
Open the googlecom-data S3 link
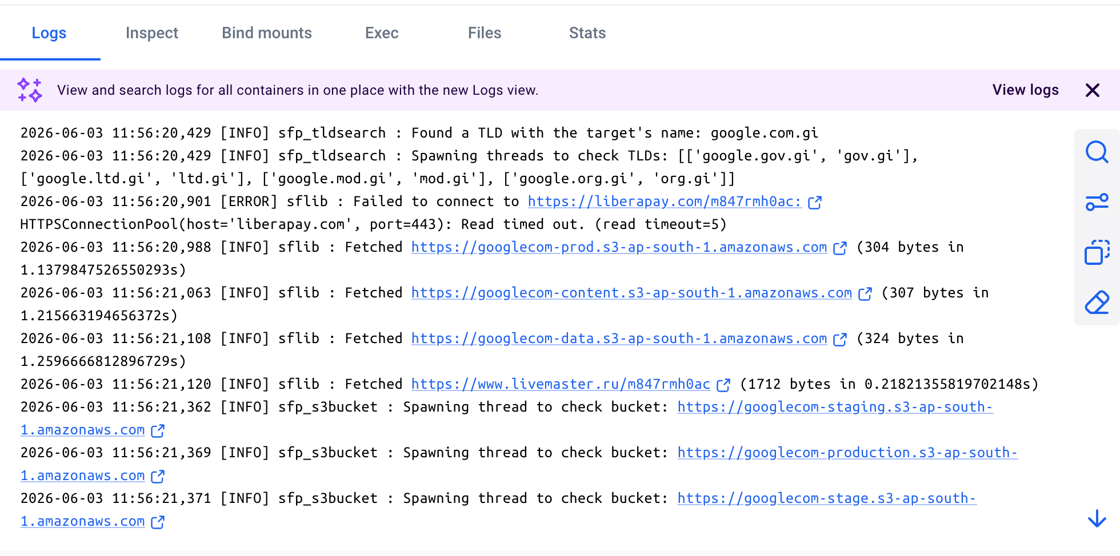click(x=619, y=339)
